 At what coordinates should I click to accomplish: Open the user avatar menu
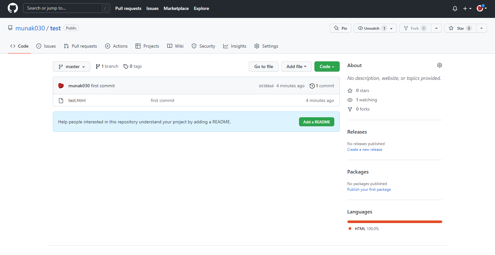tap(482, 8)
